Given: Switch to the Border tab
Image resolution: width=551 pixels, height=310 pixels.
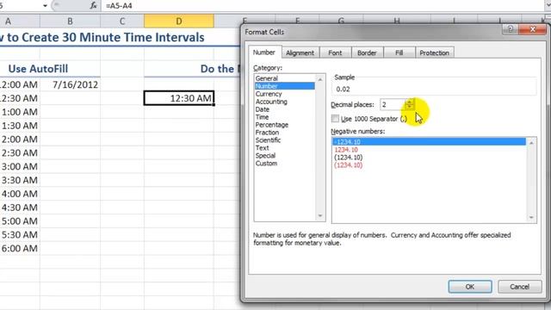Looking at the screenshot, I should [367, 53].
